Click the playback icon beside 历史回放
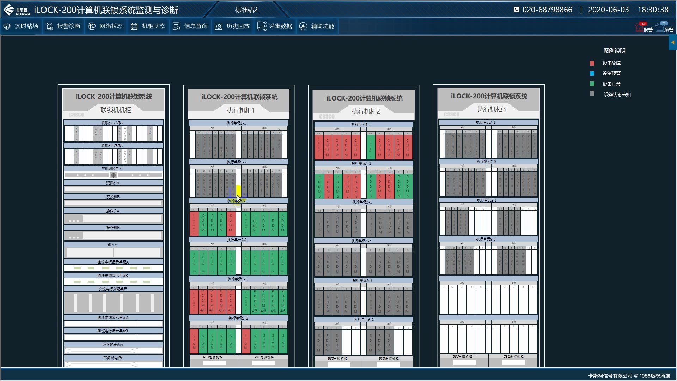This screenshot has width=677, height=381. click(x=219, y=26)
